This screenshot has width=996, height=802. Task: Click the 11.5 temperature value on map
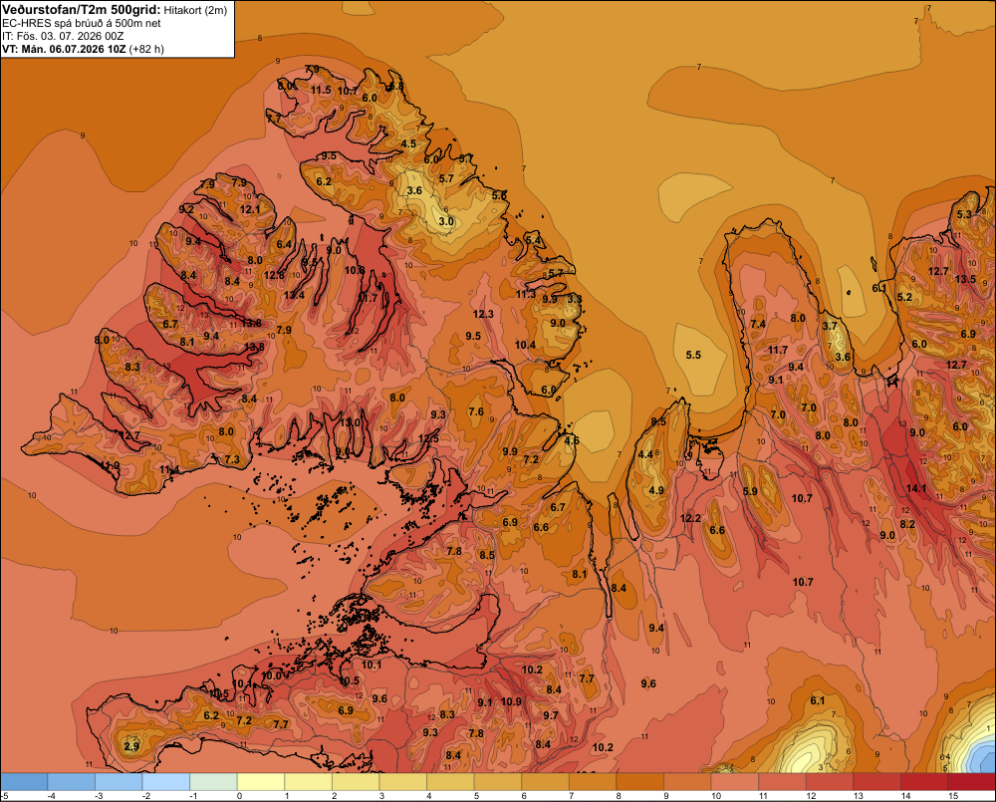321,91
